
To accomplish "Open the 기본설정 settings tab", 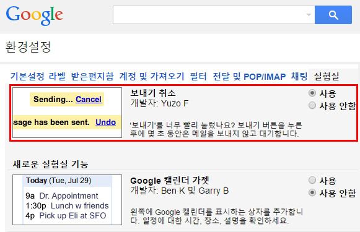I will coord(27,76).
